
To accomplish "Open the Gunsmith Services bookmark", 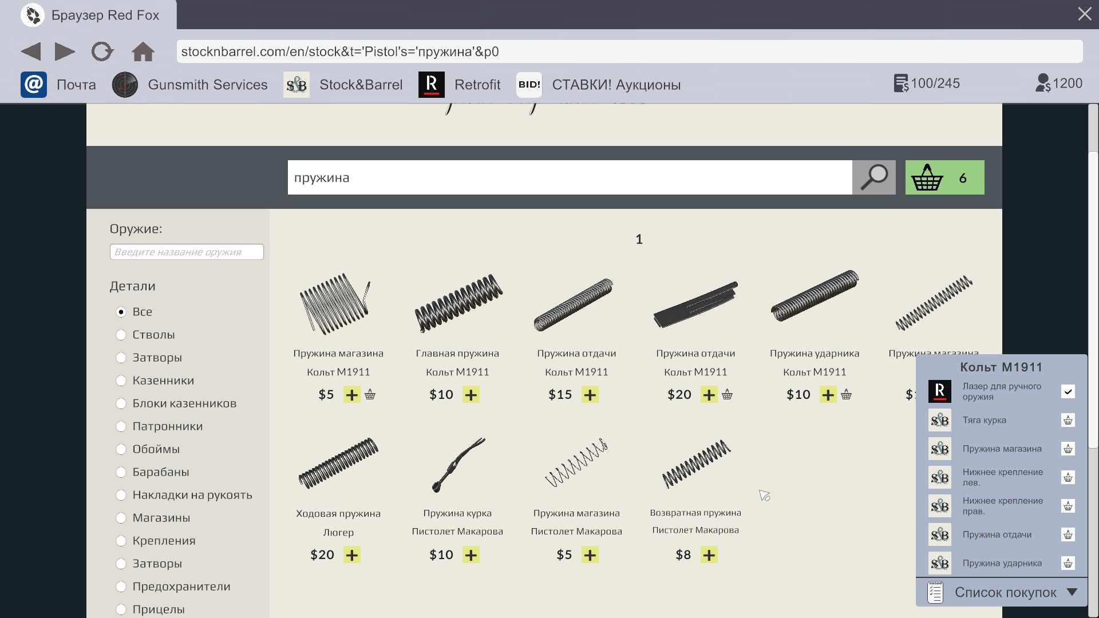I will tap(190, 85).
